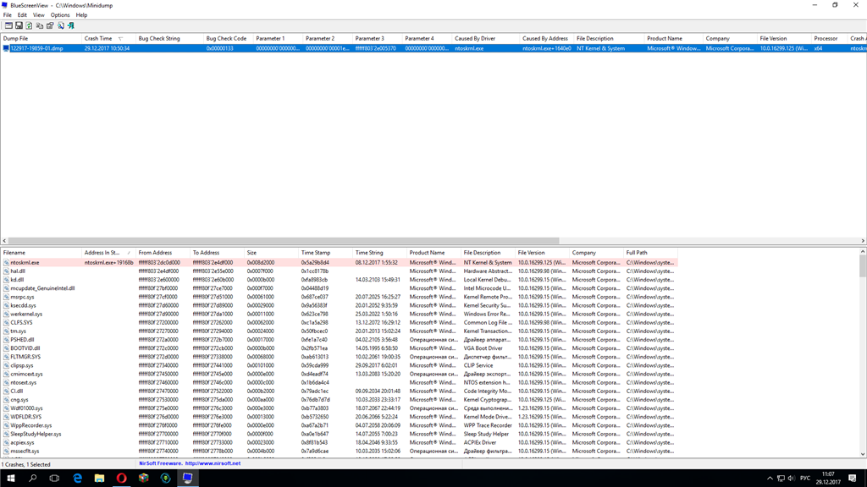Screen dimensions: 867x487
Task: Sort by Bug Check Code column header
Action: click(228, 39)
